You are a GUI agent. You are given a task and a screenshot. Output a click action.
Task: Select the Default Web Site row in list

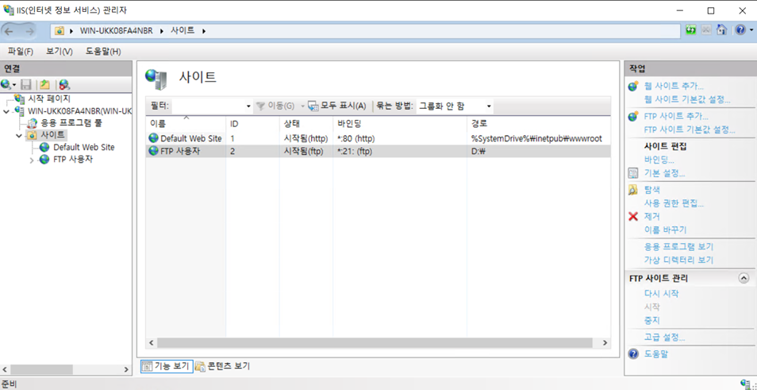(x=190, y=138)
